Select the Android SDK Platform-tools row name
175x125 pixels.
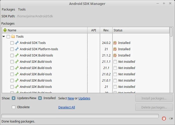pyautogui.click(x=39, y=49)
